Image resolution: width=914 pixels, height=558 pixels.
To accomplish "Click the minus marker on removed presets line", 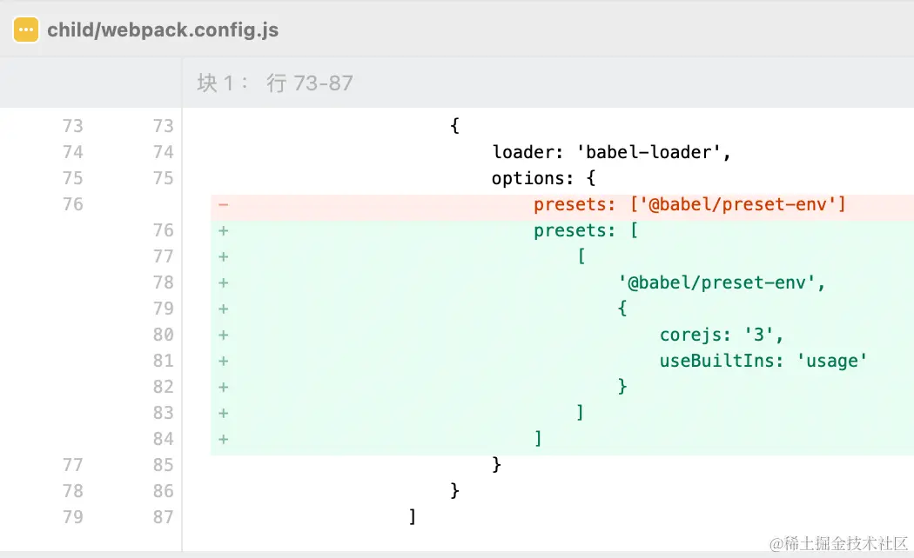I will [x=223, y=205].
